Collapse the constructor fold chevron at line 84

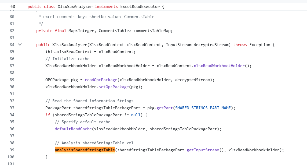tap(20, 45)
